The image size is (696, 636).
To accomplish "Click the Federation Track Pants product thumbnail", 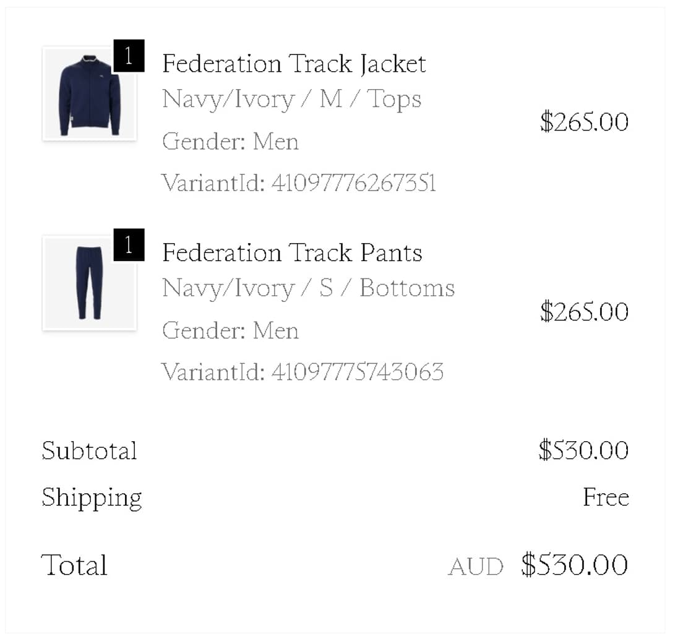I will tap(89, 283).
